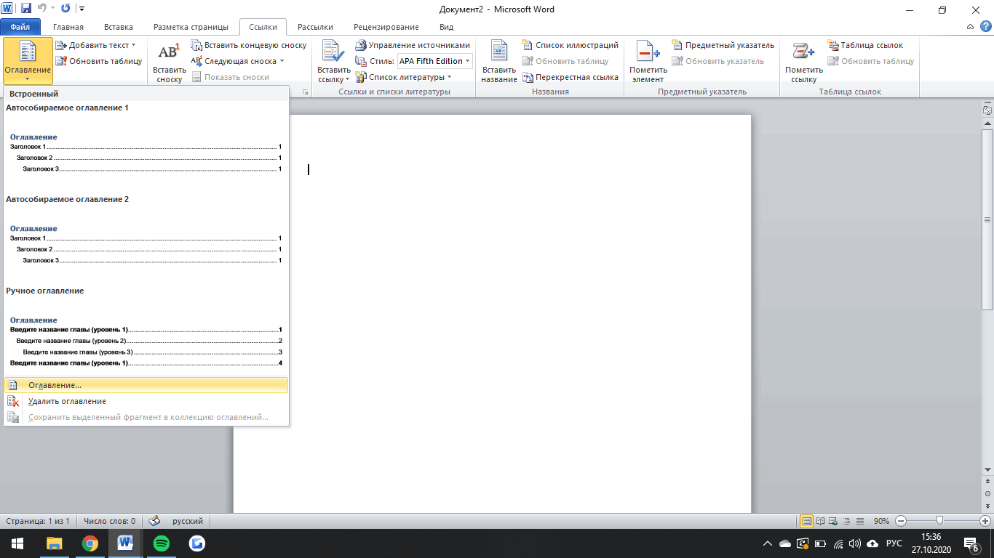This screenshot has width=994, height=558.
Task: Open Spotify from the taskbar
Action: tap(162, 543)
